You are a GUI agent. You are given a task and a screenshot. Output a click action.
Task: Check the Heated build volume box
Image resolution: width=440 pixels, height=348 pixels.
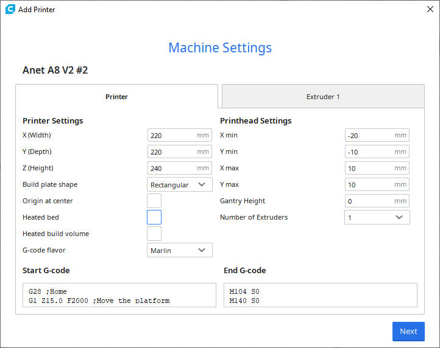[154, 234]
